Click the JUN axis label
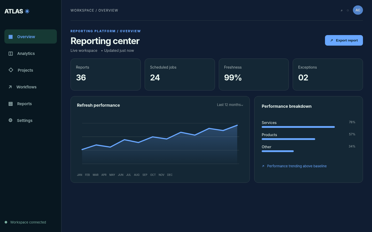 click(x=121, y=175)
